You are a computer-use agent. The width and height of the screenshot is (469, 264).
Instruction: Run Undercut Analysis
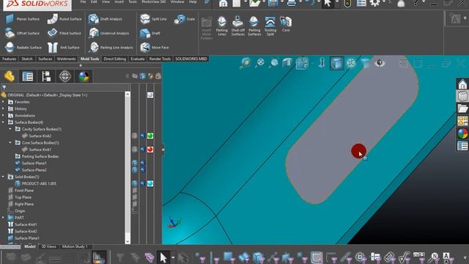[x=109, y=33]
